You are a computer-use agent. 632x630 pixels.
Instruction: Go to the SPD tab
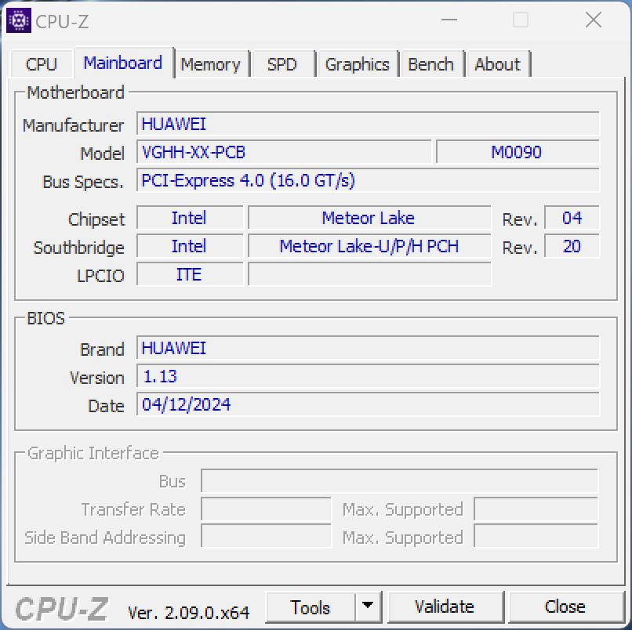(282, 64)
